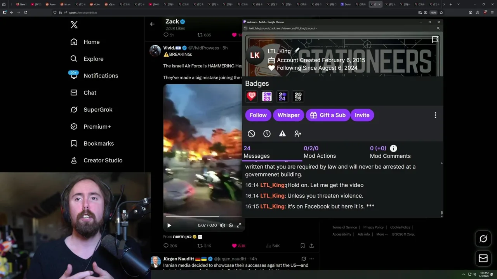Play the explosion video
This screenshot has height=279, width=497.
click(x=169, y=226)
